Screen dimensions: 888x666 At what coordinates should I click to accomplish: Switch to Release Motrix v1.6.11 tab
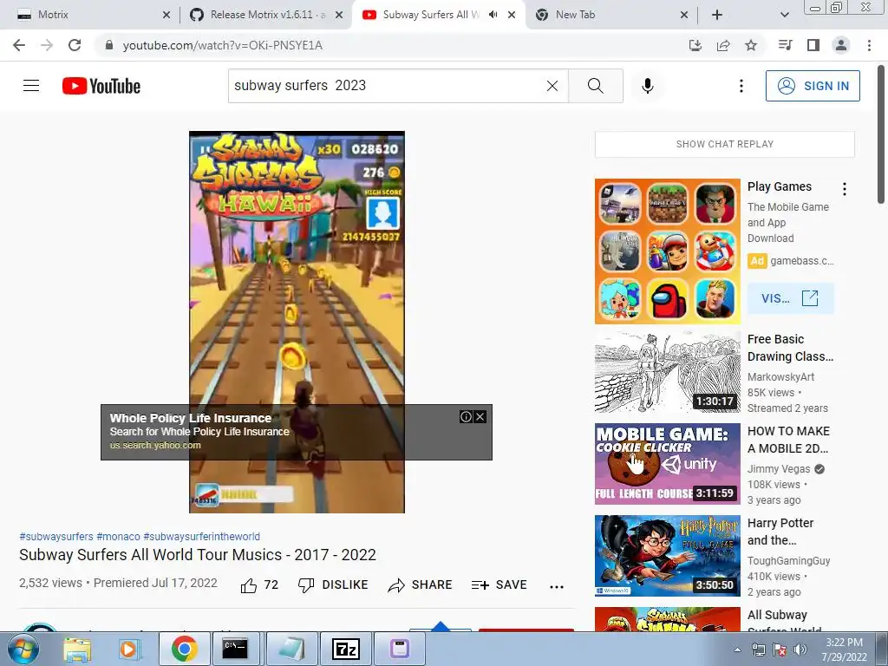[x=265, y=15]
